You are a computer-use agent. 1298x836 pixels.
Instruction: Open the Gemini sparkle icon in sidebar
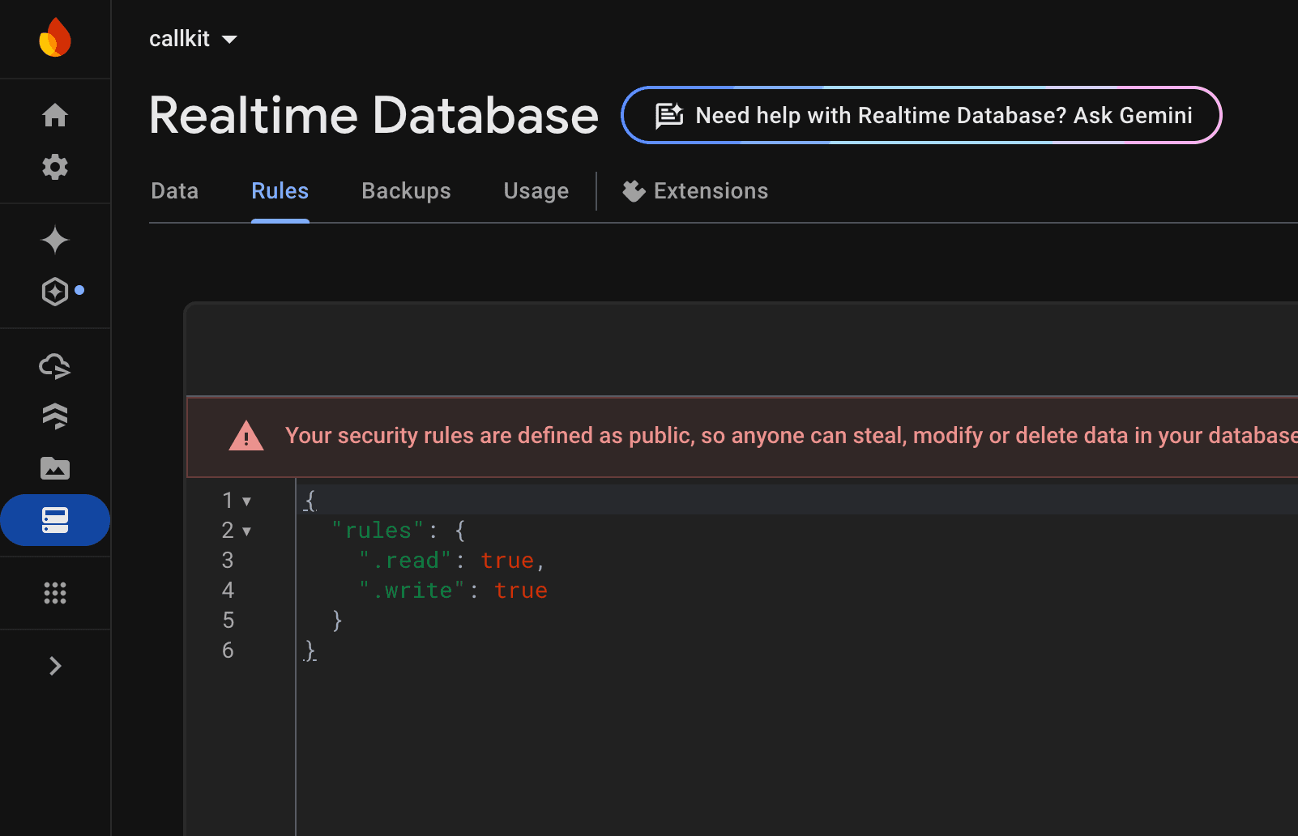[55, 240]
